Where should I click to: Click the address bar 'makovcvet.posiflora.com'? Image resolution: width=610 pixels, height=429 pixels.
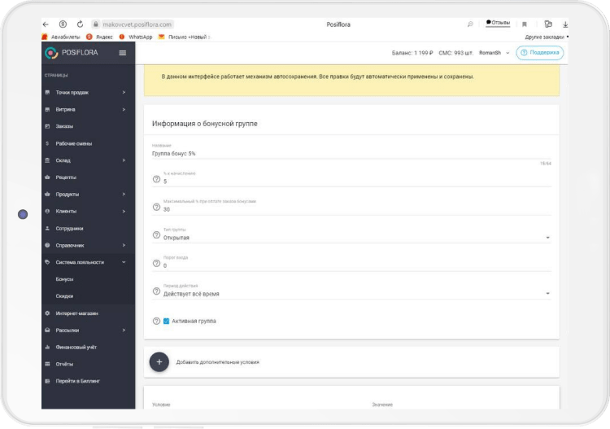pos(137,24)
